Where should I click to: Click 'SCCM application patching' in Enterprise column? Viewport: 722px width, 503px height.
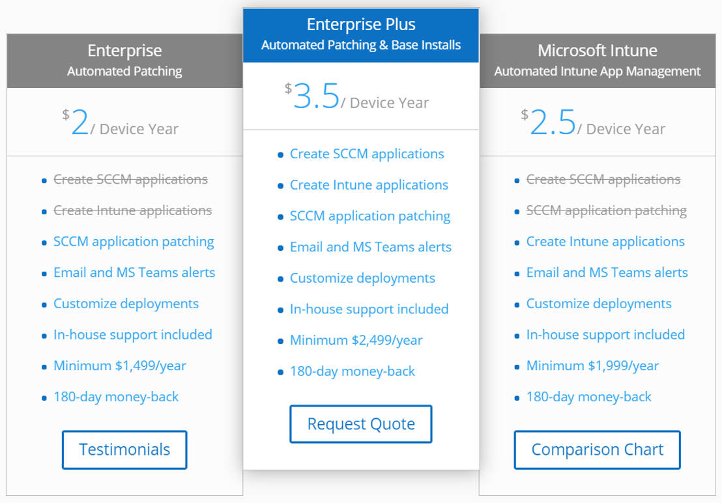[133, 241]
